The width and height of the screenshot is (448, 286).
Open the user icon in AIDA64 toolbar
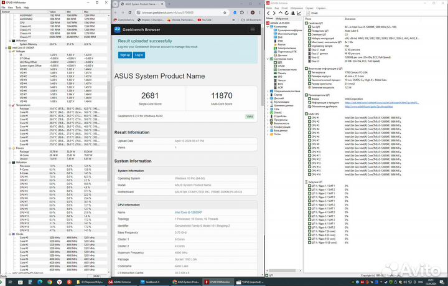[x=293, y=13]
